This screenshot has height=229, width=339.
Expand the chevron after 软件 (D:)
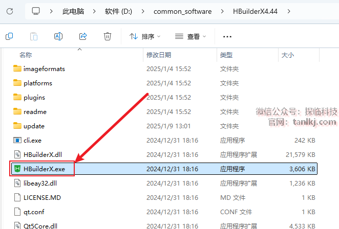pos(143,11)
